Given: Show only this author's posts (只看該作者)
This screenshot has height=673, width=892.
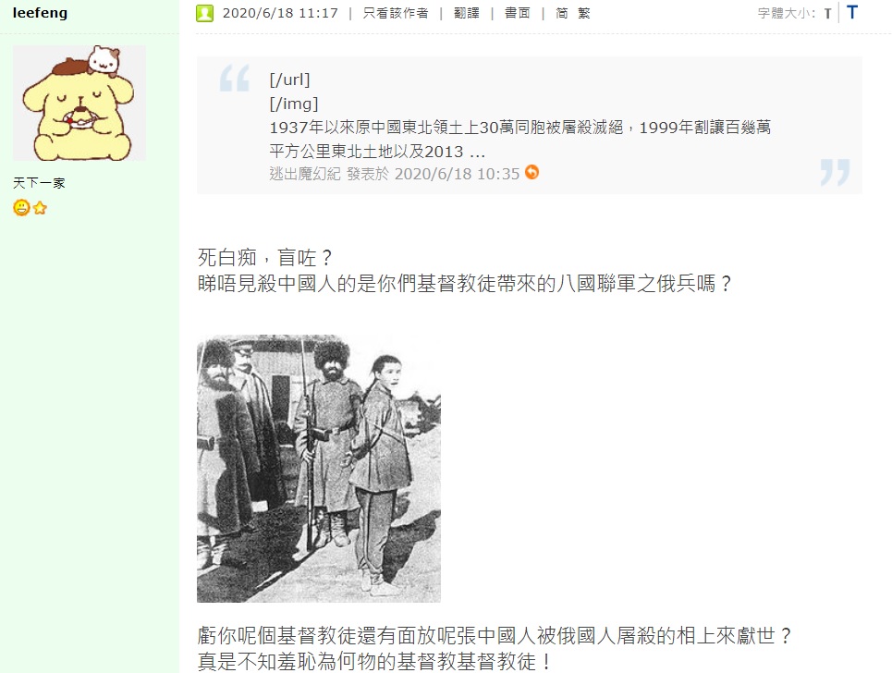Looking at the screenshot, I should [x=396, y=13].
